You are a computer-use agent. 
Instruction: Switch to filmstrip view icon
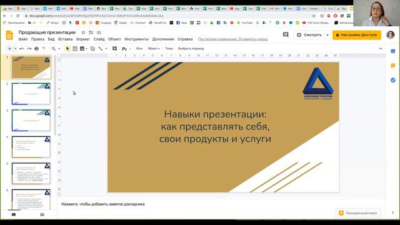click(x=14, y=214)
